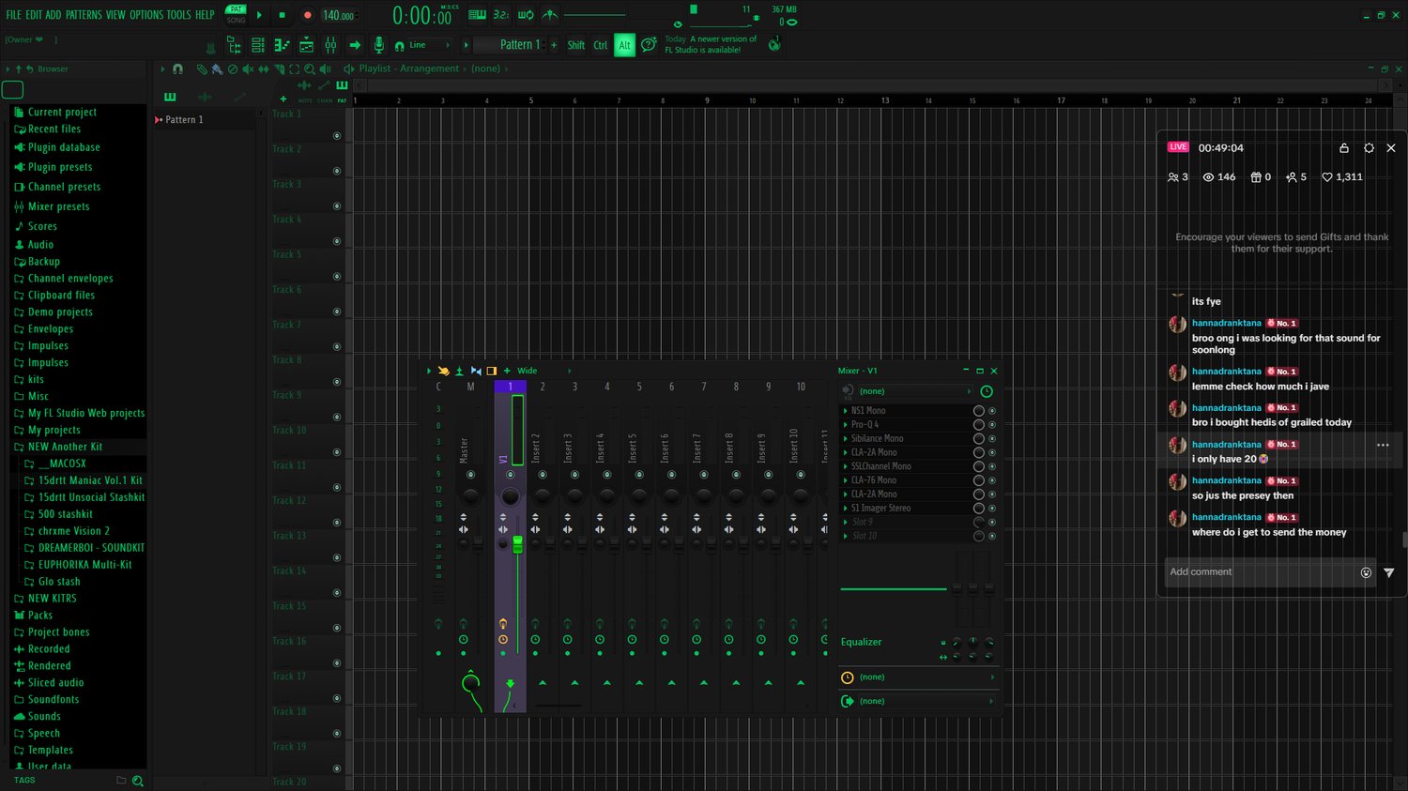The image size is (1408, 791).
Task: Toggle the magnet snap icon in the Playlist toolbar
Action: [177, 68]
